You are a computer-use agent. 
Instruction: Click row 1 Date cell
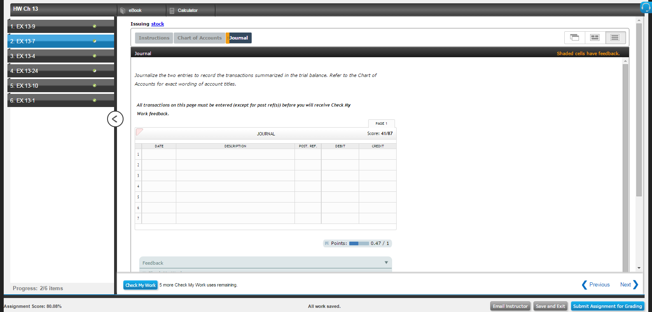[159, 154]
